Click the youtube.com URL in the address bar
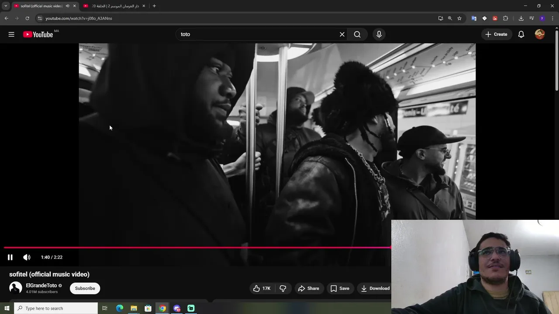The width and height of the screenshot is (559, 314). click(x=79, y=18)
